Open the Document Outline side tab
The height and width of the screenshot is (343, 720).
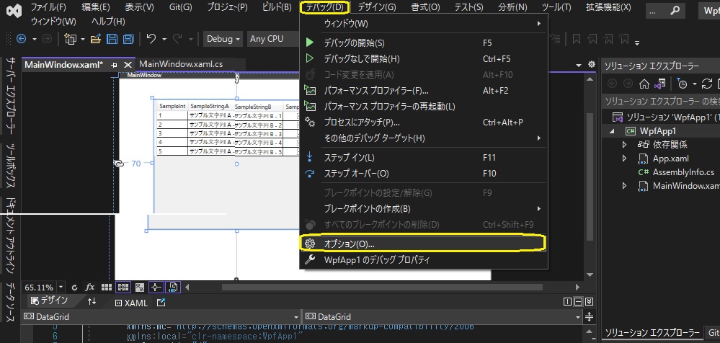pyautogui.click(x=12, y=236)
